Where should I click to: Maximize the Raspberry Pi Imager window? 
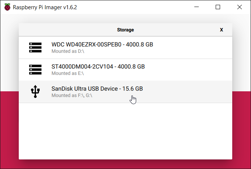click(218, 7)
